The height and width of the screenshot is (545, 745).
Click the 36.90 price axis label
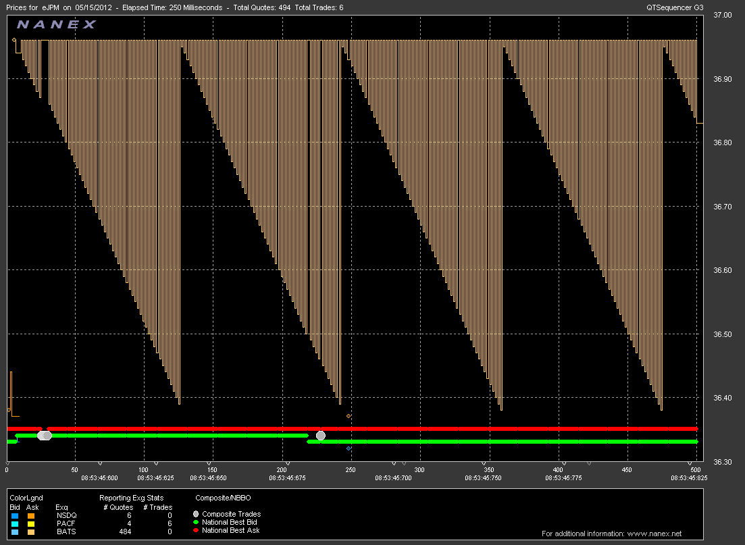tap(723, 79)
